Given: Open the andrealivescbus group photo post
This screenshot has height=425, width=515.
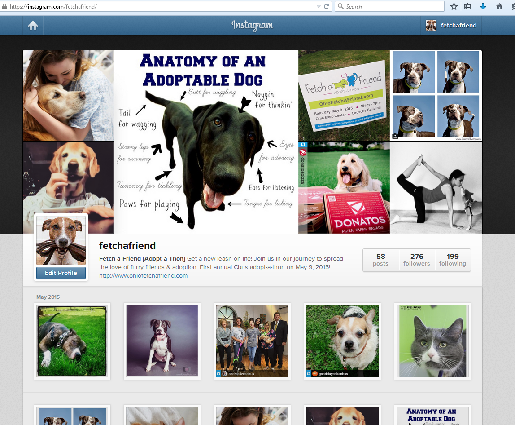Looking at the screenshot, I should 252,341.
